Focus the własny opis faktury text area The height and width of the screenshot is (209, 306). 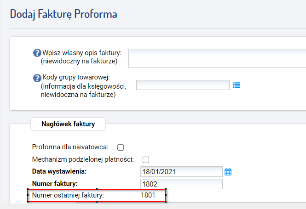tap(217, 58)
